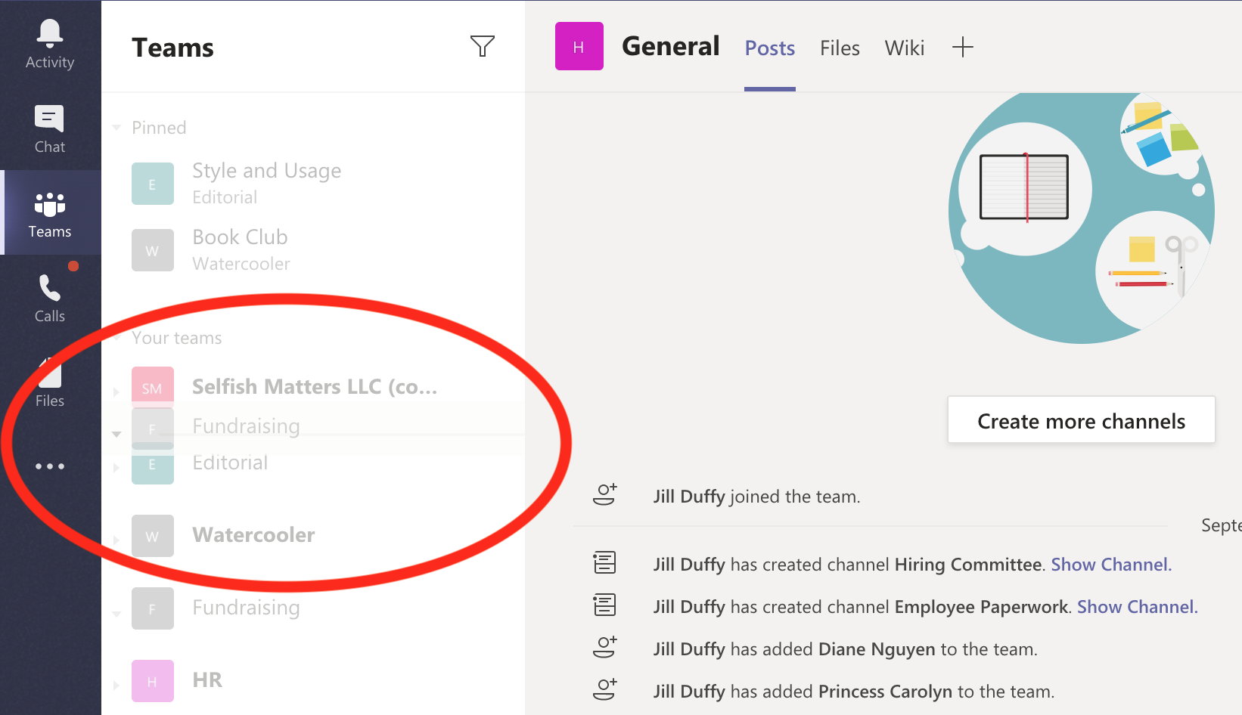1242x715 pixels.
Task: Add a new tab with plus icon
Action: 962,48
